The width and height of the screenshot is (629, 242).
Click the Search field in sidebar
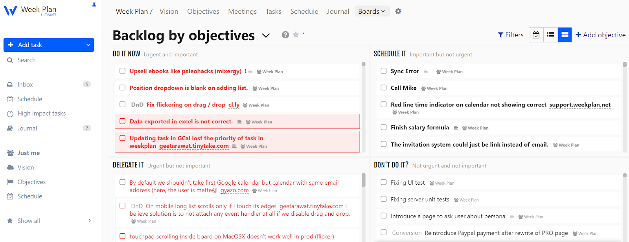[x=26, y=60]
